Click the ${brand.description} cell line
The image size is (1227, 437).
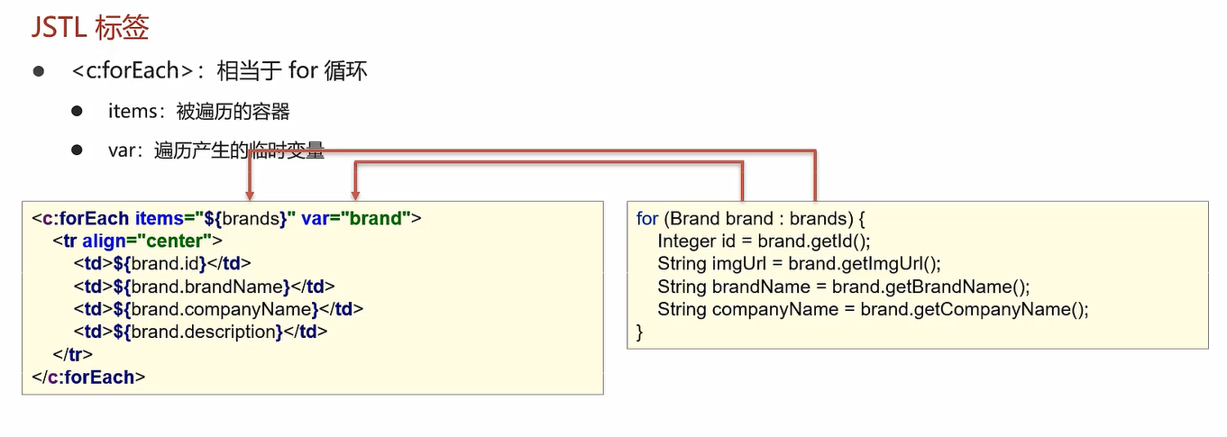[x=200, y=332]
